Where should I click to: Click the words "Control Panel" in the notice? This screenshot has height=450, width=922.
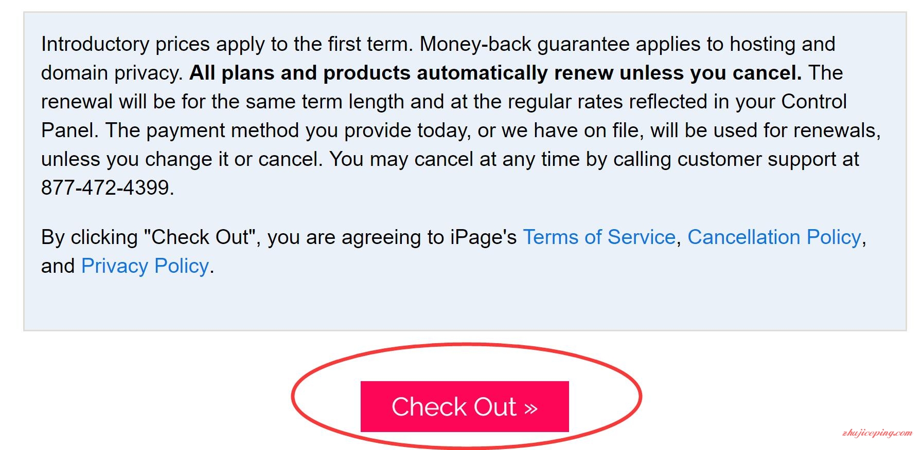pyautogui.click(x=814, y=102)
